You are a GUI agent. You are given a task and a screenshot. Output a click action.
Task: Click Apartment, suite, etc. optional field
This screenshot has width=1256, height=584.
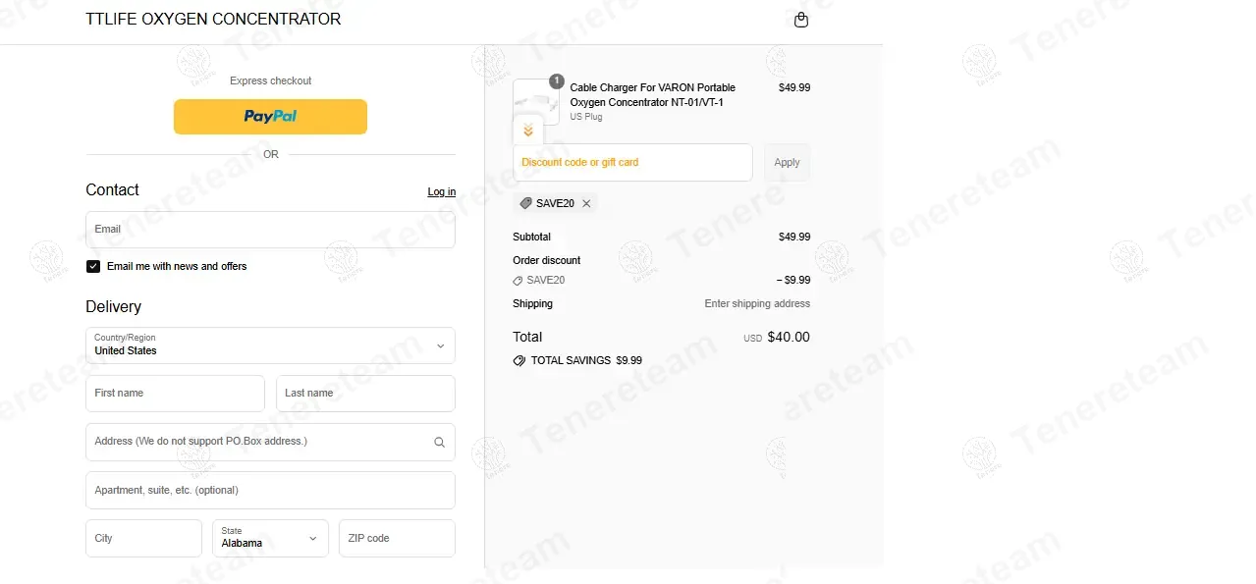click(270, 490)
